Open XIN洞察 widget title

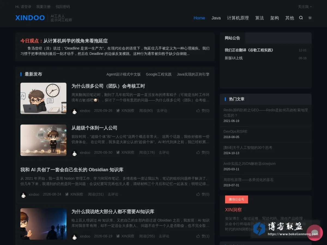233,210
